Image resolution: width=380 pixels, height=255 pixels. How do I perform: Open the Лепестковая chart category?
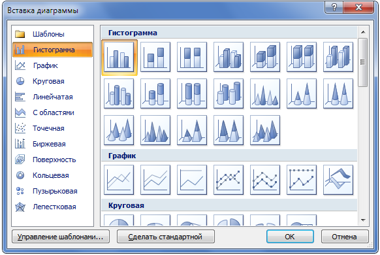coord(53,207)
